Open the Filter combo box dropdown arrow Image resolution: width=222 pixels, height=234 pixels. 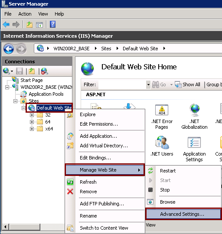[148, 84]
